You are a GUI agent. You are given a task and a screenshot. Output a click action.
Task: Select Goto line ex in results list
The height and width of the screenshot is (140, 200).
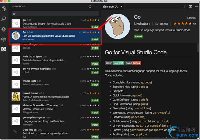tap(55, 133)
